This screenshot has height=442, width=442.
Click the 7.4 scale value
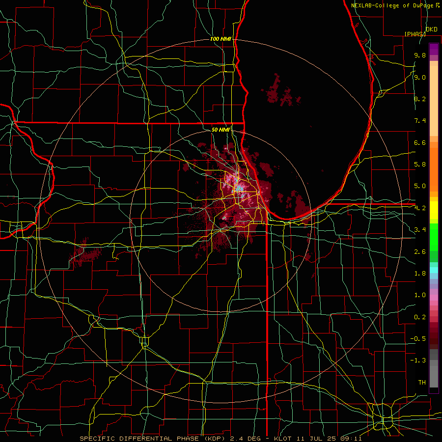click(x=420, y=121)
